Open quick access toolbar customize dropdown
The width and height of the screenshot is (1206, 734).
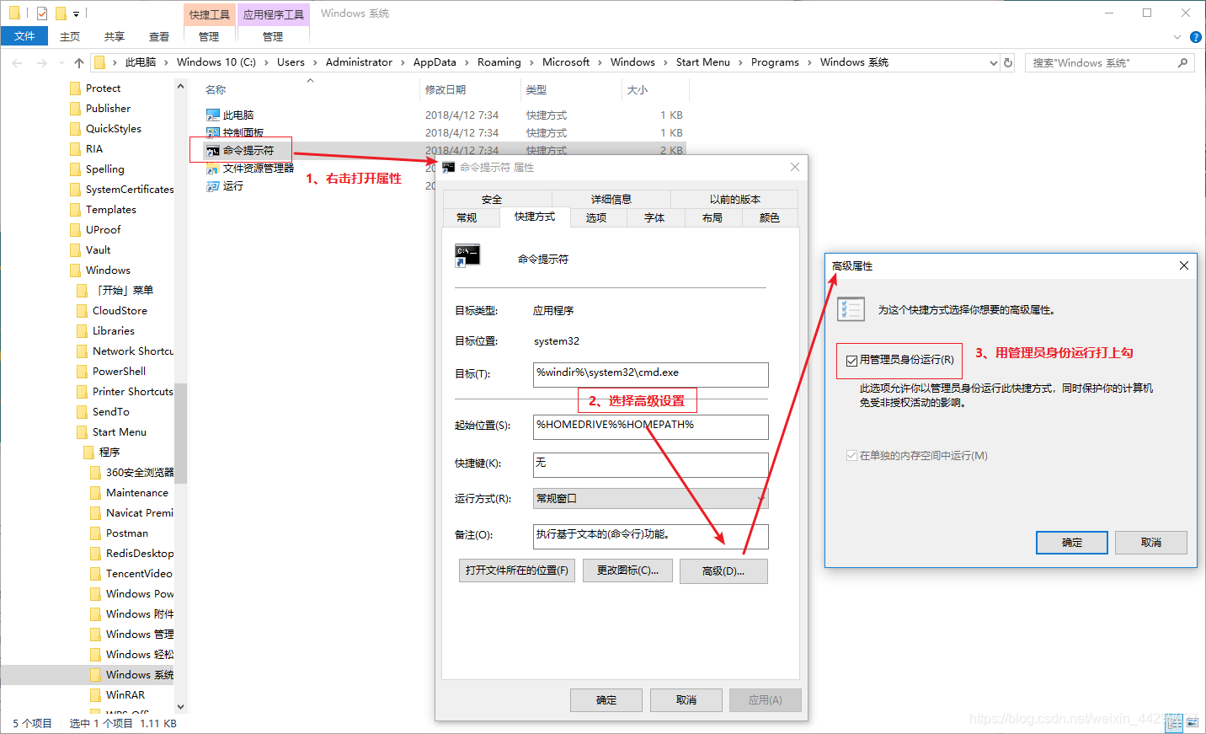(76, 14)
